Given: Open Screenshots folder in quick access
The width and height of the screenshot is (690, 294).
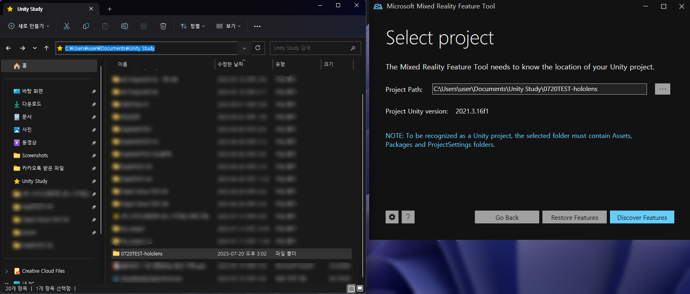Looking at the screenshot, I should (35, 156).
